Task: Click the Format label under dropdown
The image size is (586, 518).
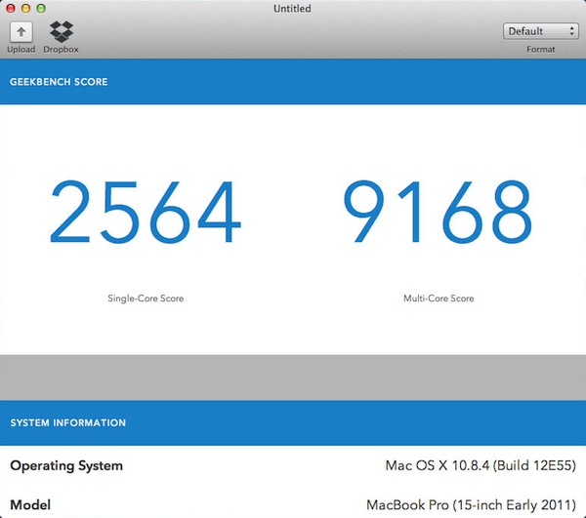Action: [541, 49]
